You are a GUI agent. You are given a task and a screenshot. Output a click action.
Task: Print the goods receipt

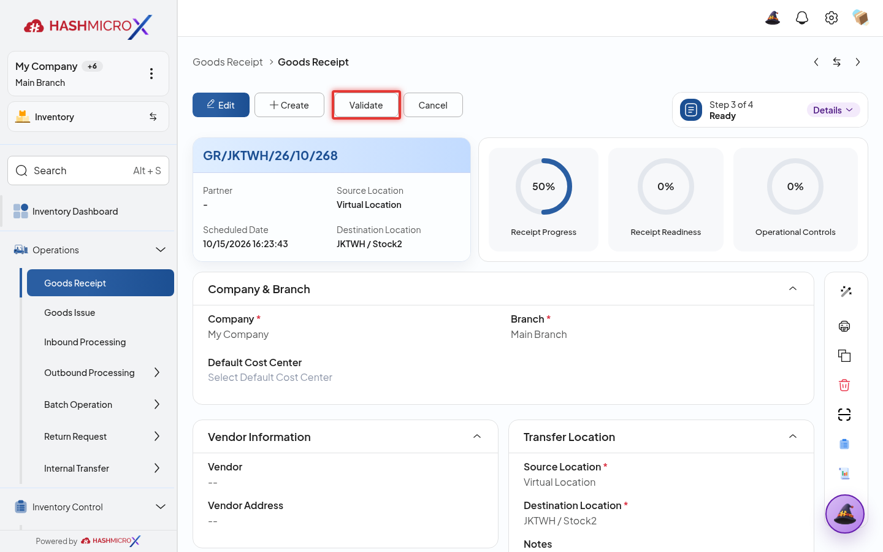click(844, 326)
